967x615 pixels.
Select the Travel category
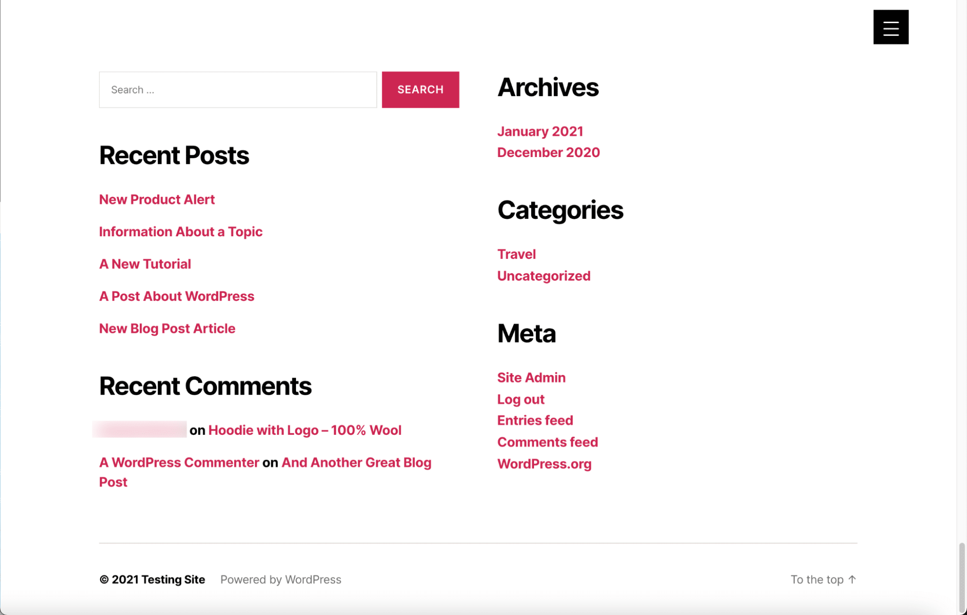517,253
